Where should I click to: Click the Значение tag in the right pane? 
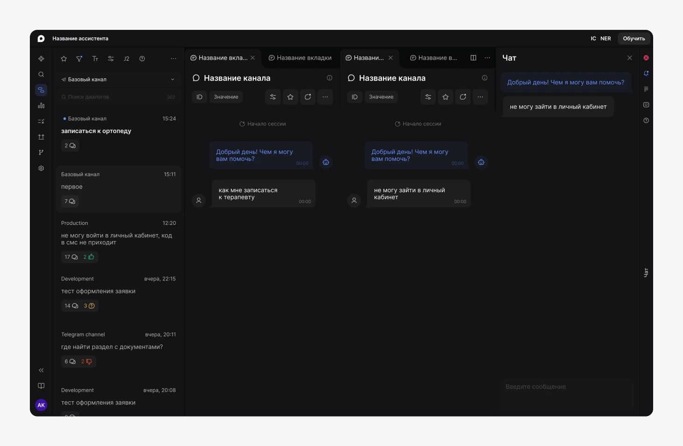pos(381,97)
